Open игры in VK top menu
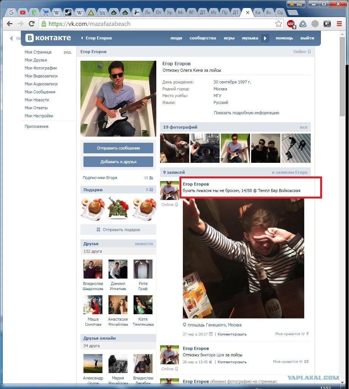349x389 pixels. [x=229, y=38]
